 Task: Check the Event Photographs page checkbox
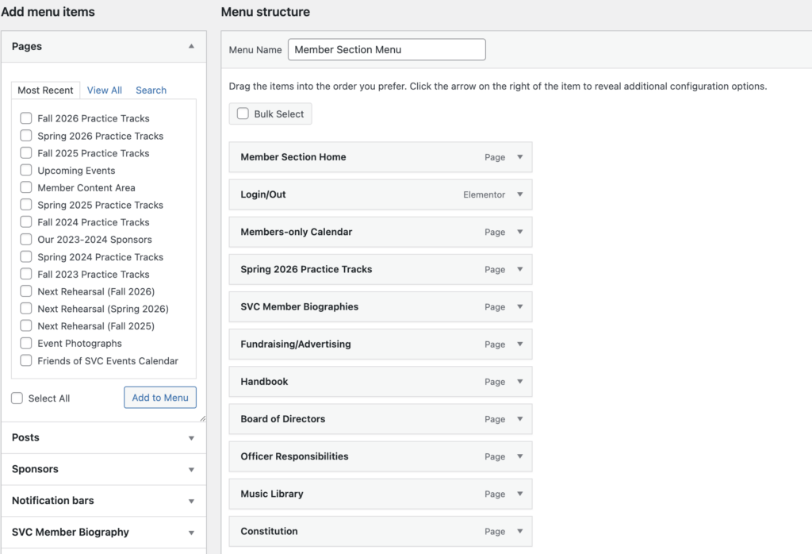26,344
